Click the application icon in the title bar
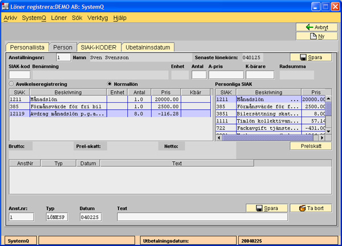342x246 pixels. (x=6, y=6)
